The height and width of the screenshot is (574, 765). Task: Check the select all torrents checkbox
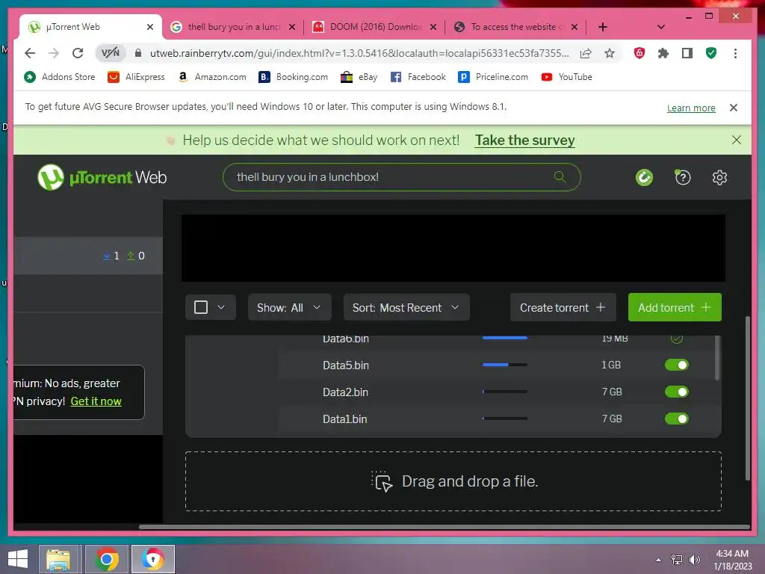[201, 307]
